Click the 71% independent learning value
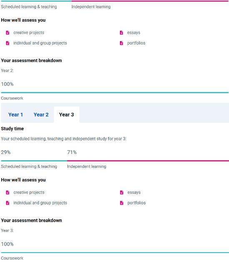Image resolution: width=229 pixels, height=263 pixels. [72, 152]
